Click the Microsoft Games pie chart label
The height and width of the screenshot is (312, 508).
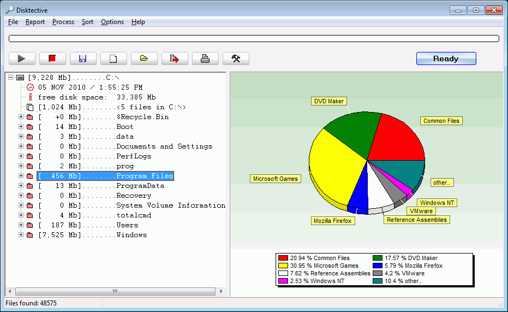click(x=276, y=179)
